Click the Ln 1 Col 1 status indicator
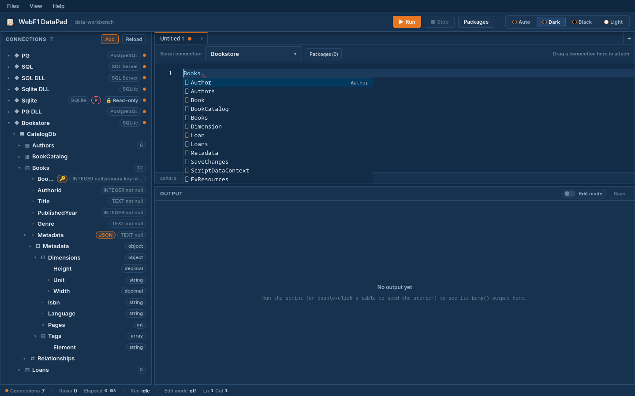This screenshot has width=635, height=396. click(x=215, y=391)
